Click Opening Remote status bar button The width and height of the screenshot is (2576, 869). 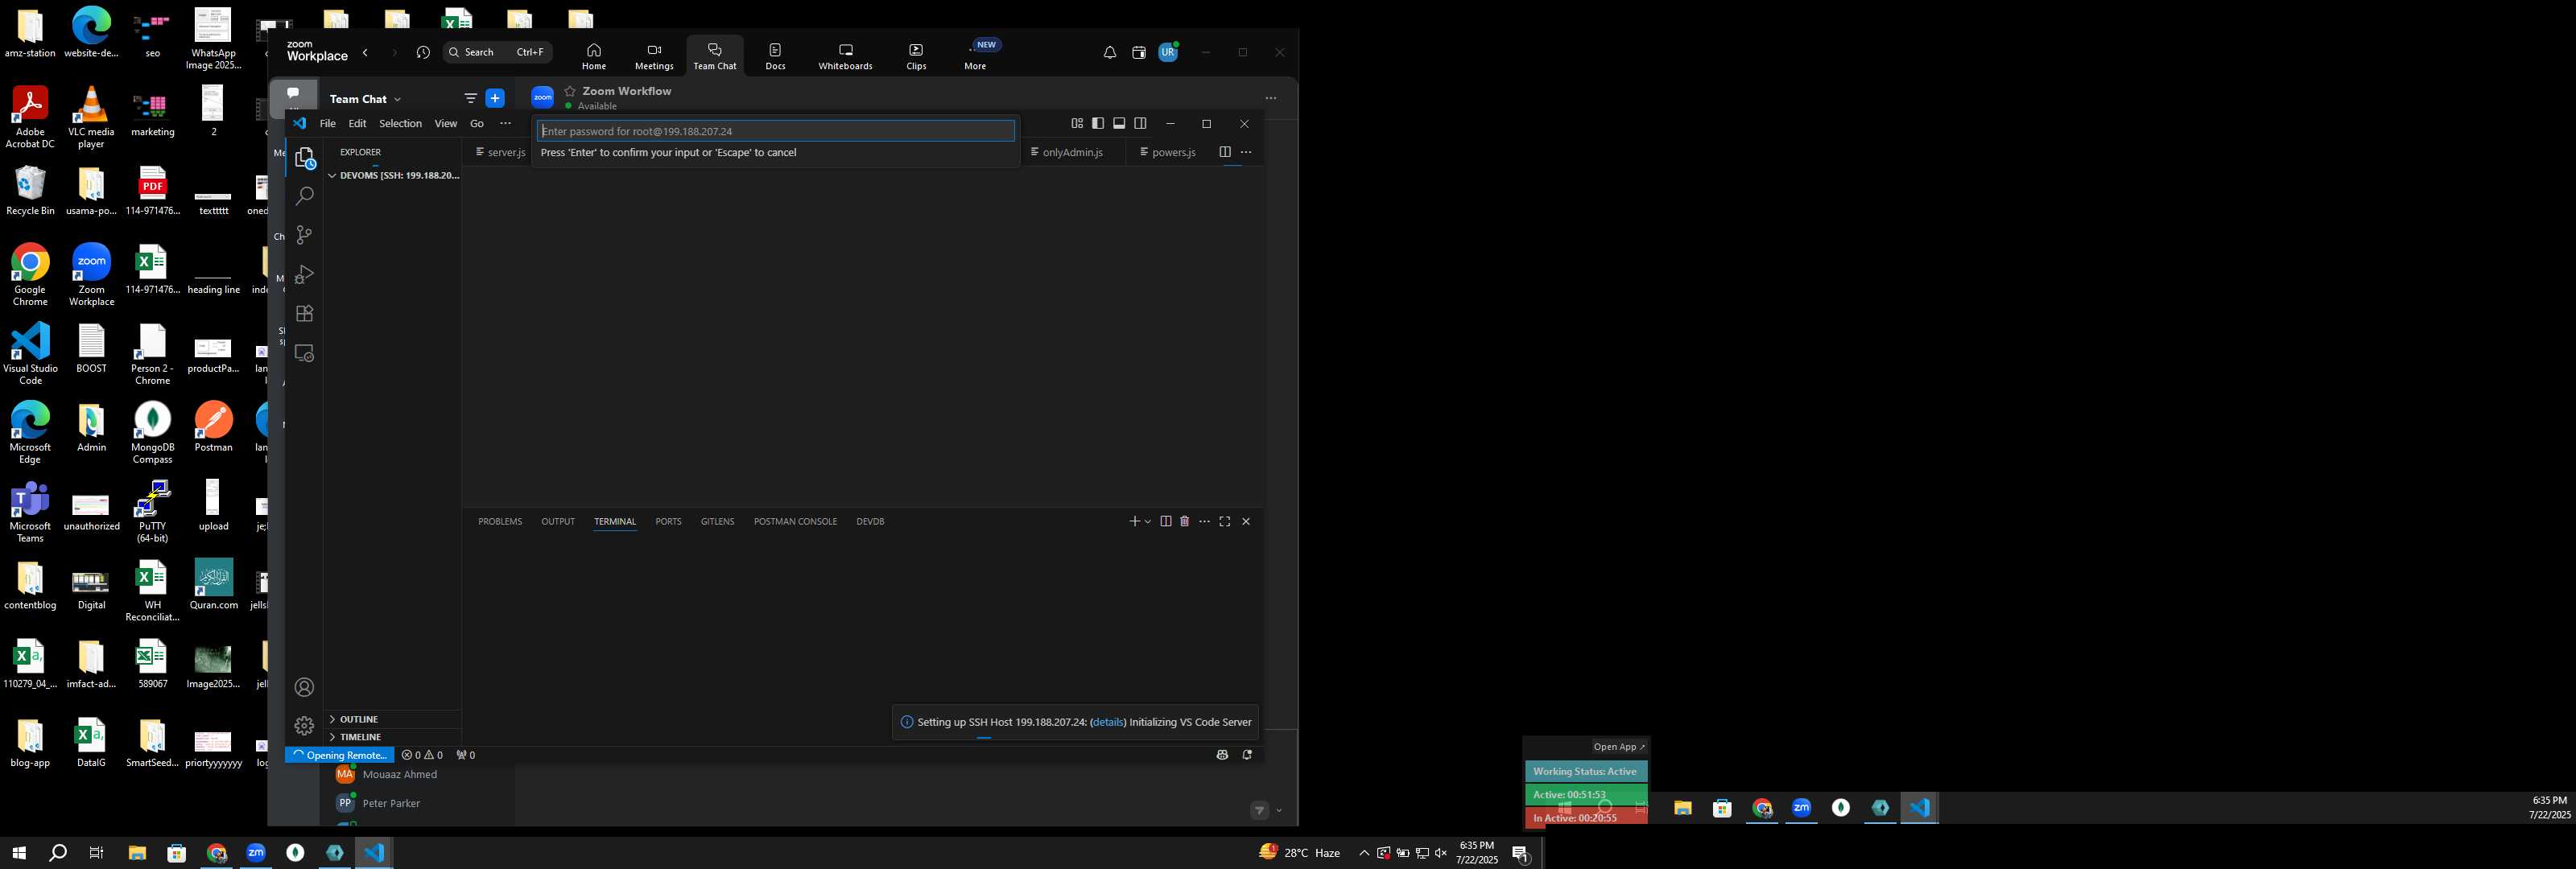pos(340,755)
